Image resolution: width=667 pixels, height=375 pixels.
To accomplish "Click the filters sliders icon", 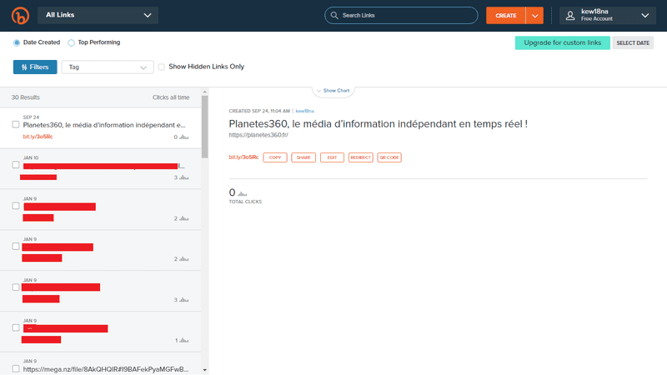I will tap(24, 67).
